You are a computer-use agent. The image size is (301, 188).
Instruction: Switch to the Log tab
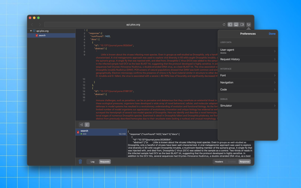coord(93,162)
